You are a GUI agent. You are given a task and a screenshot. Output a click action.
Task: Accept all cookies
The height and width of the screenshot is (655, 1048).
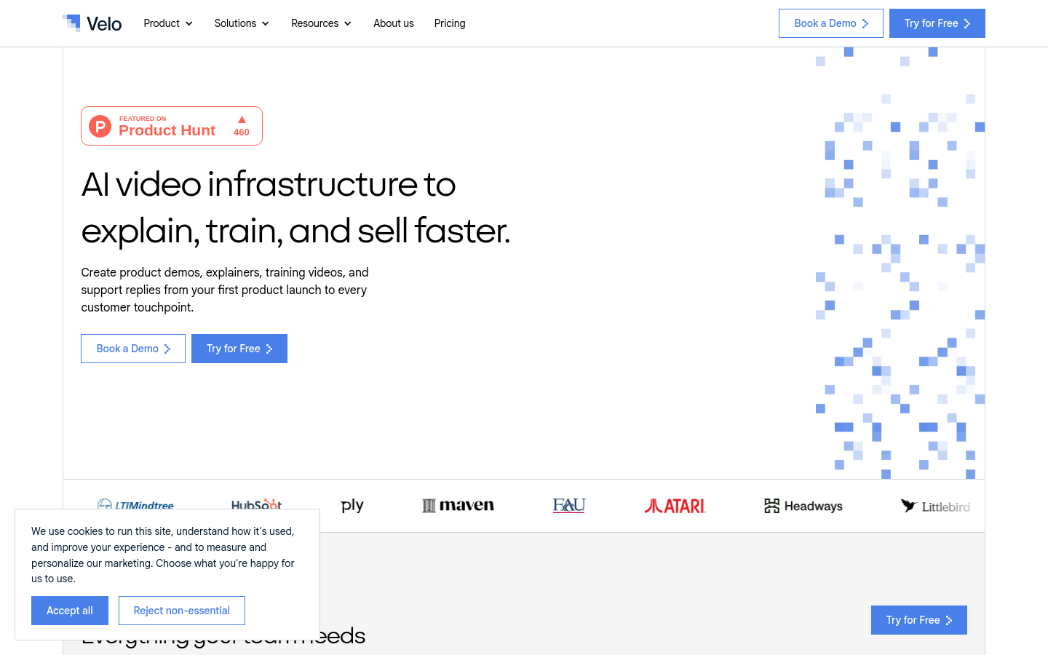pyautogui.click(x=70, y=611)
